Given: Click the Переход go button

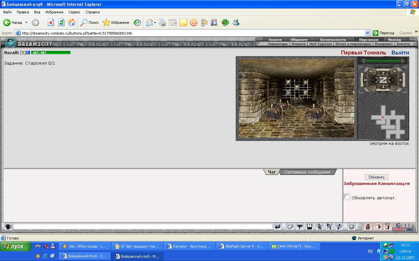Looking at the screenshot, I should tap(383, 33).
